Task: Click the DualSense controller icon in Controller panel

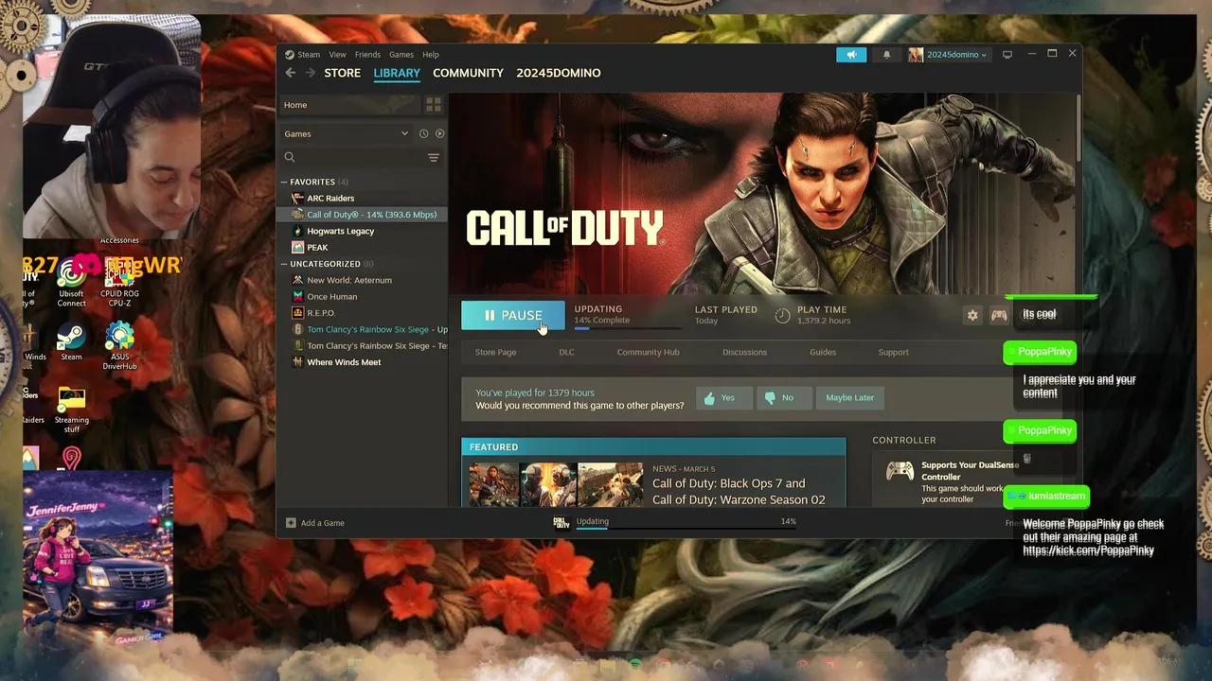Action: [899, 470]
